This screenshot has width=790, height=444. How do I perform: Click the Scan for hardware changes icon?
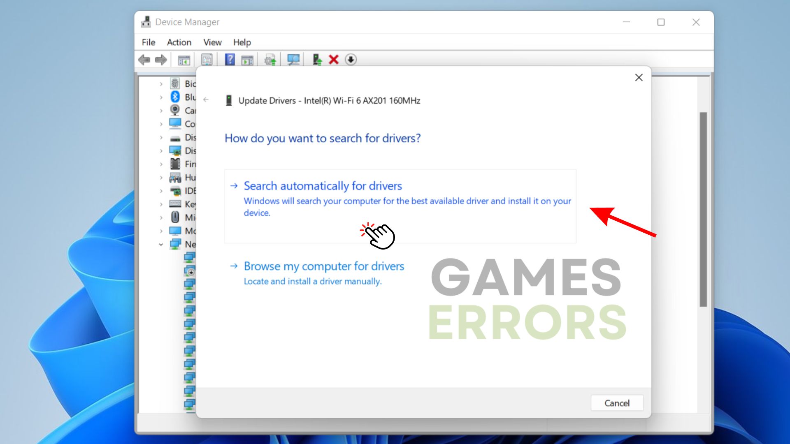[x=293, y=60]
